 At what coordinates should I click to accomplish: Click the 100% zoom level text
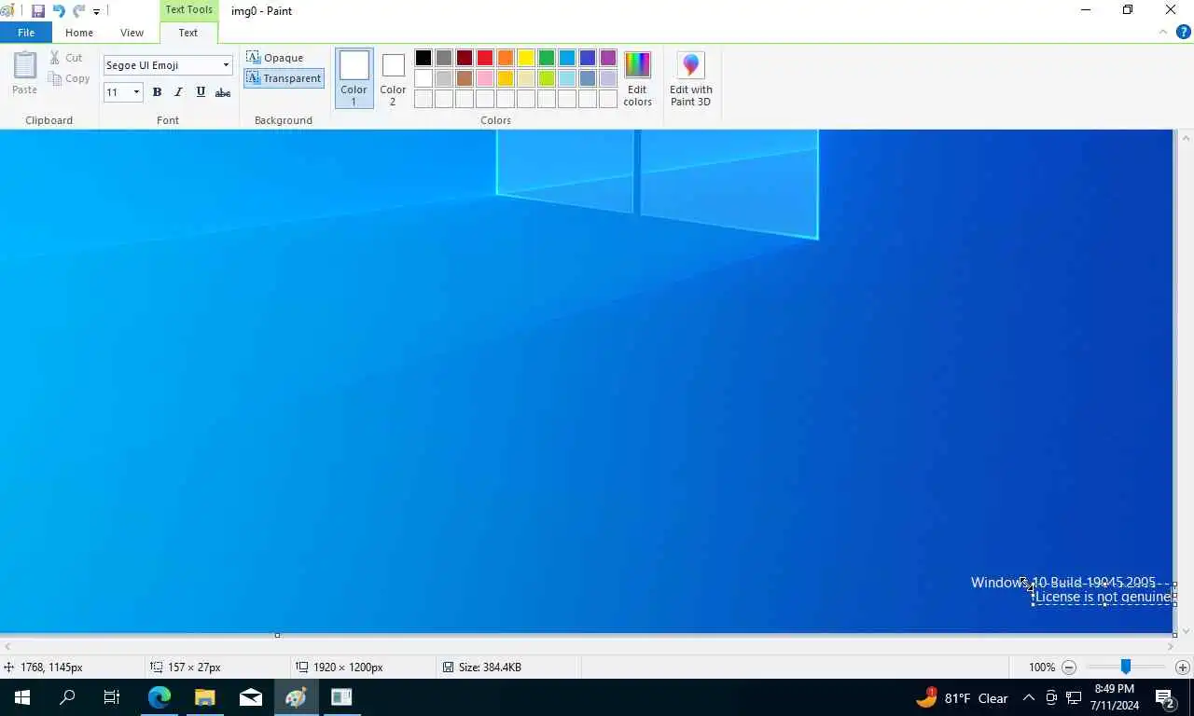point(1042,668)
